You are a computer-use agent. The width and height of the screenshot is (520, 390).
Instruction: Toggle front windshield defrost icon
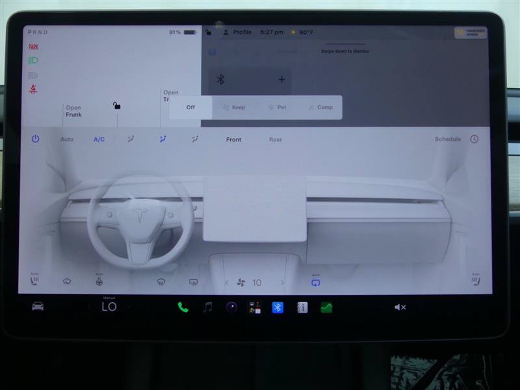click(x=161, y=282)
